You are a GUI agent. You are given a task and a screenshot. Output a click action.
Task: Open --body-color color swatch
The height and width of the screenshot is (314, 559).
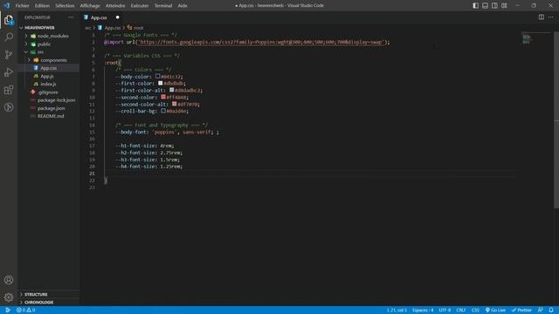157,76
